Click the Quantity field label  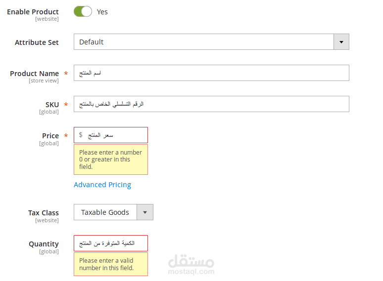pos(44,244)
